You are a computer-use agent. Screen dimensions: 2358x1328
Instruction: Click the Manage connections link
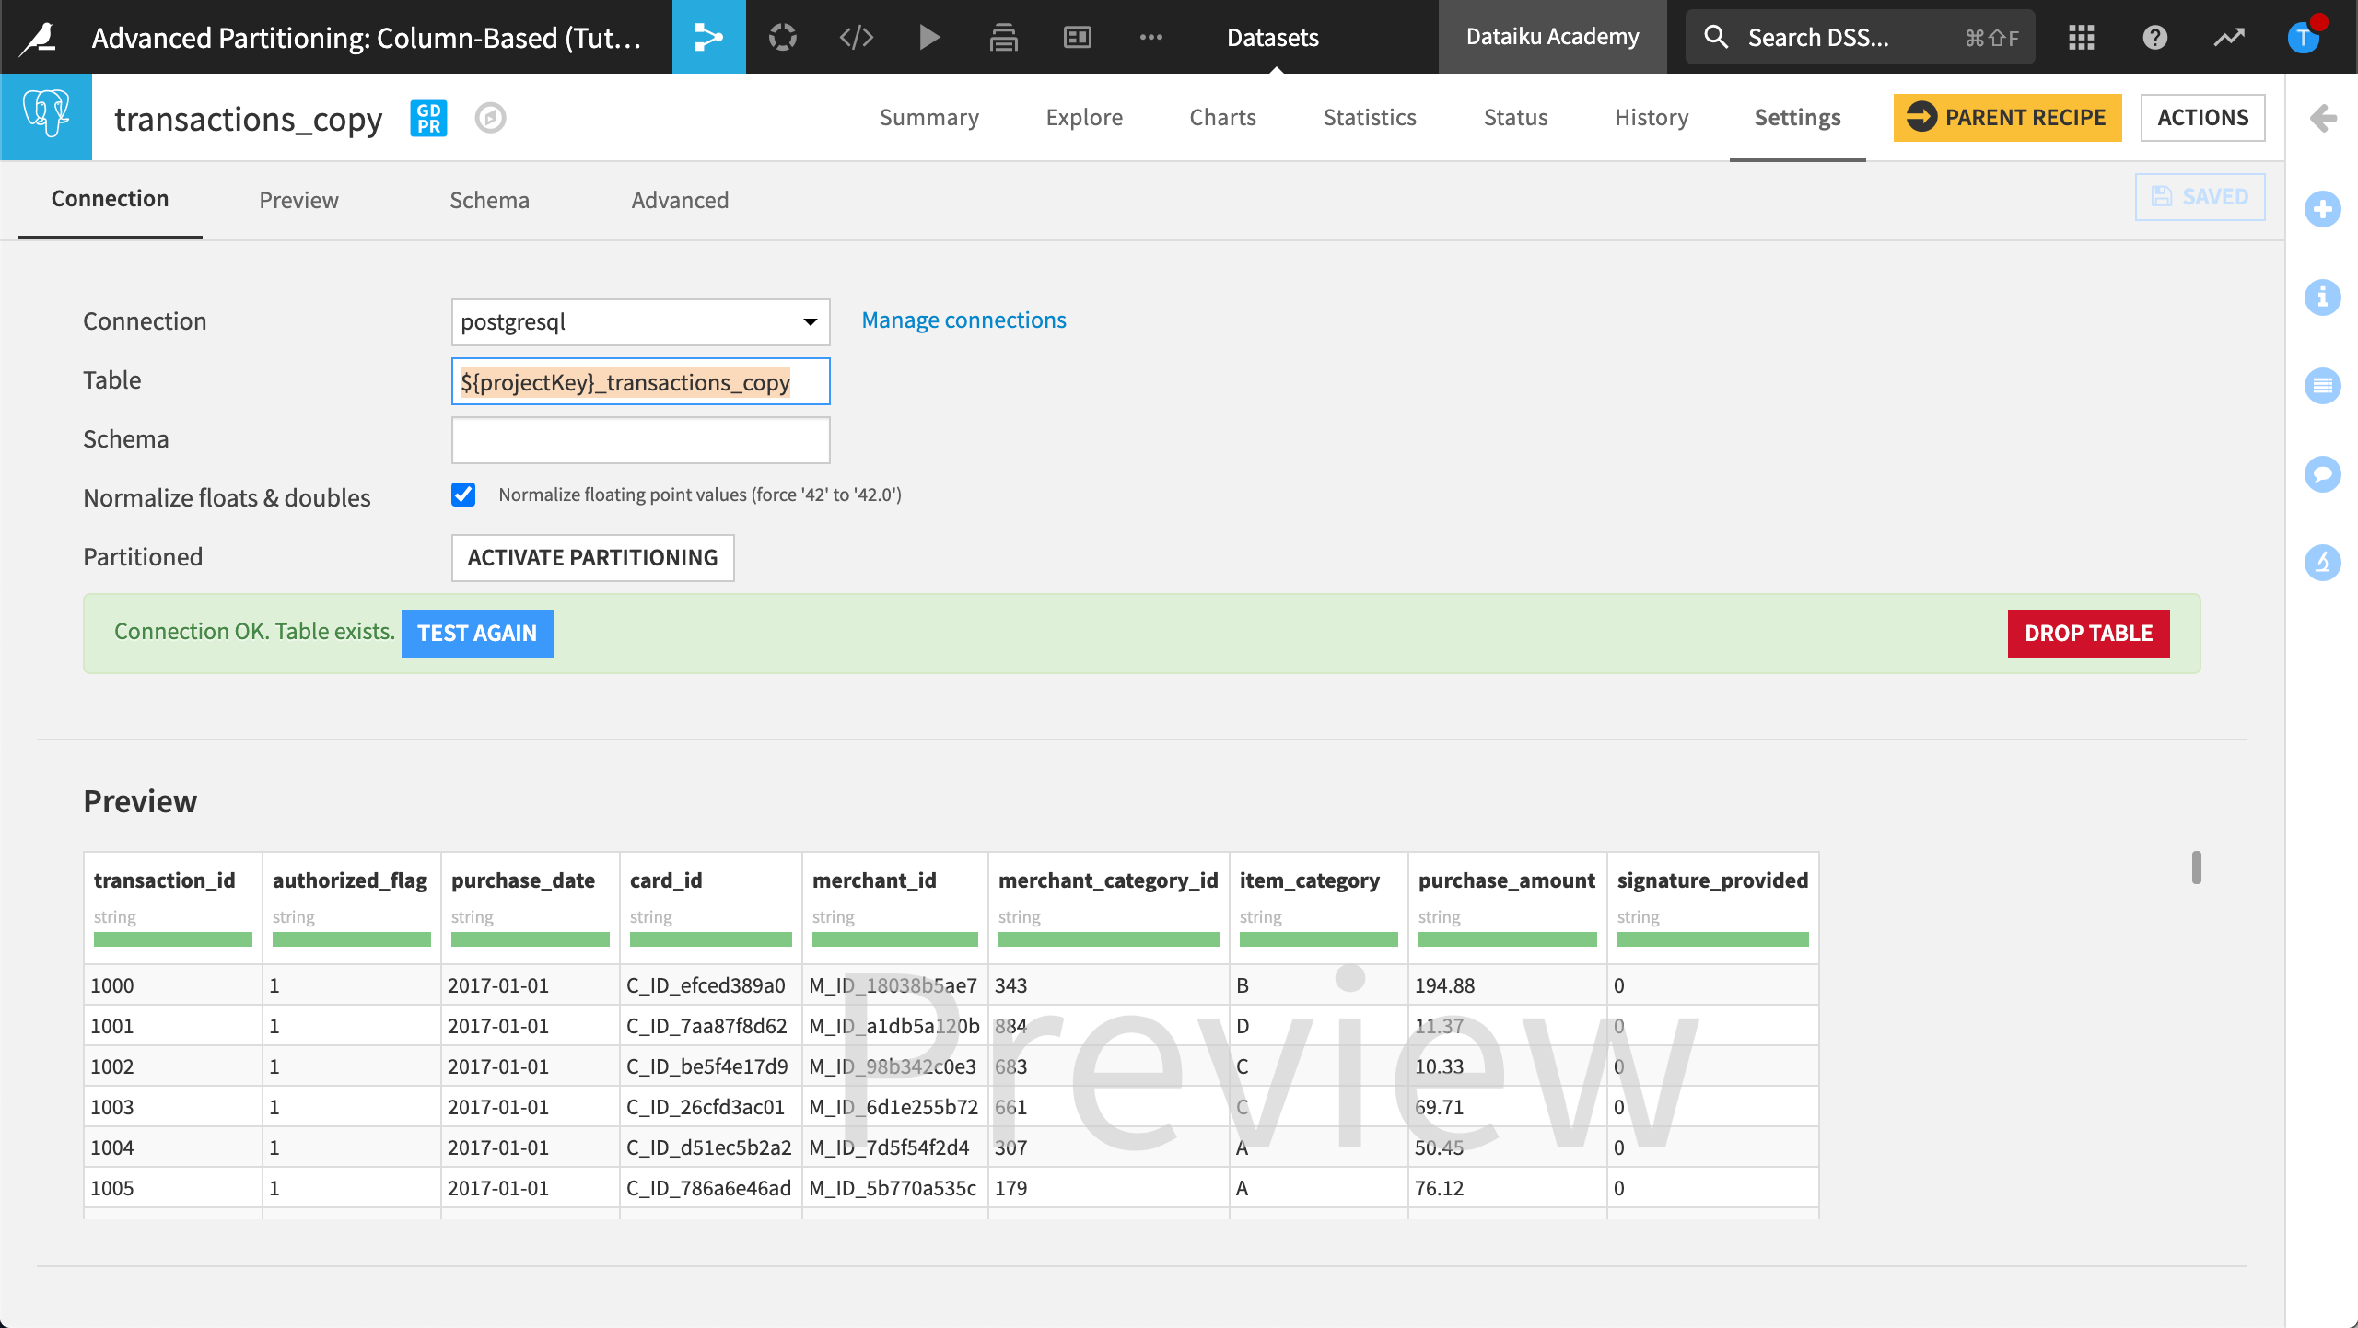pyautogui.click(x=963, y=320)
